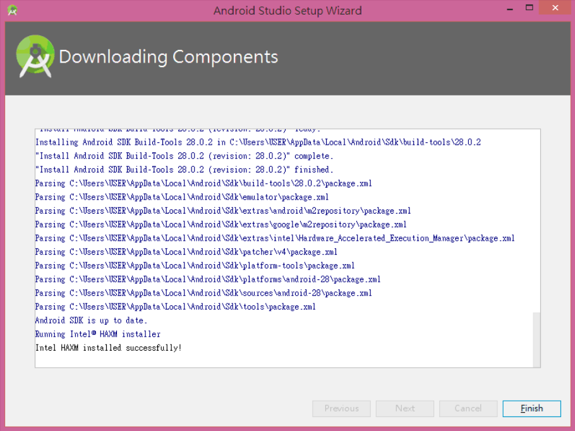Click the disabled Previous button
This screenshot has width=575, height=431.
click(341, 408)
